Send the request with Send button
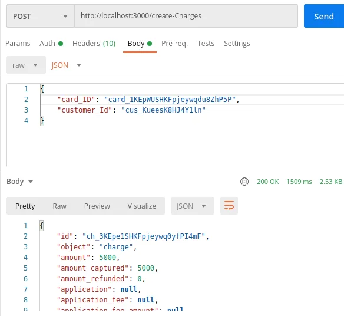This screenshot has height=316, width=344. click(324, 16)
